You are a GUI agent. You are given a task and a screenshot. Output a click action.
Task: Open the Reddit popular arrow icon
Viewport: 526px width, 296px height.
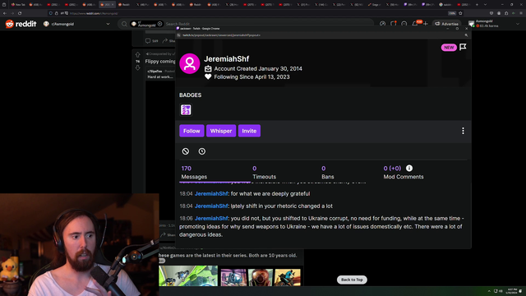(382, 24)
